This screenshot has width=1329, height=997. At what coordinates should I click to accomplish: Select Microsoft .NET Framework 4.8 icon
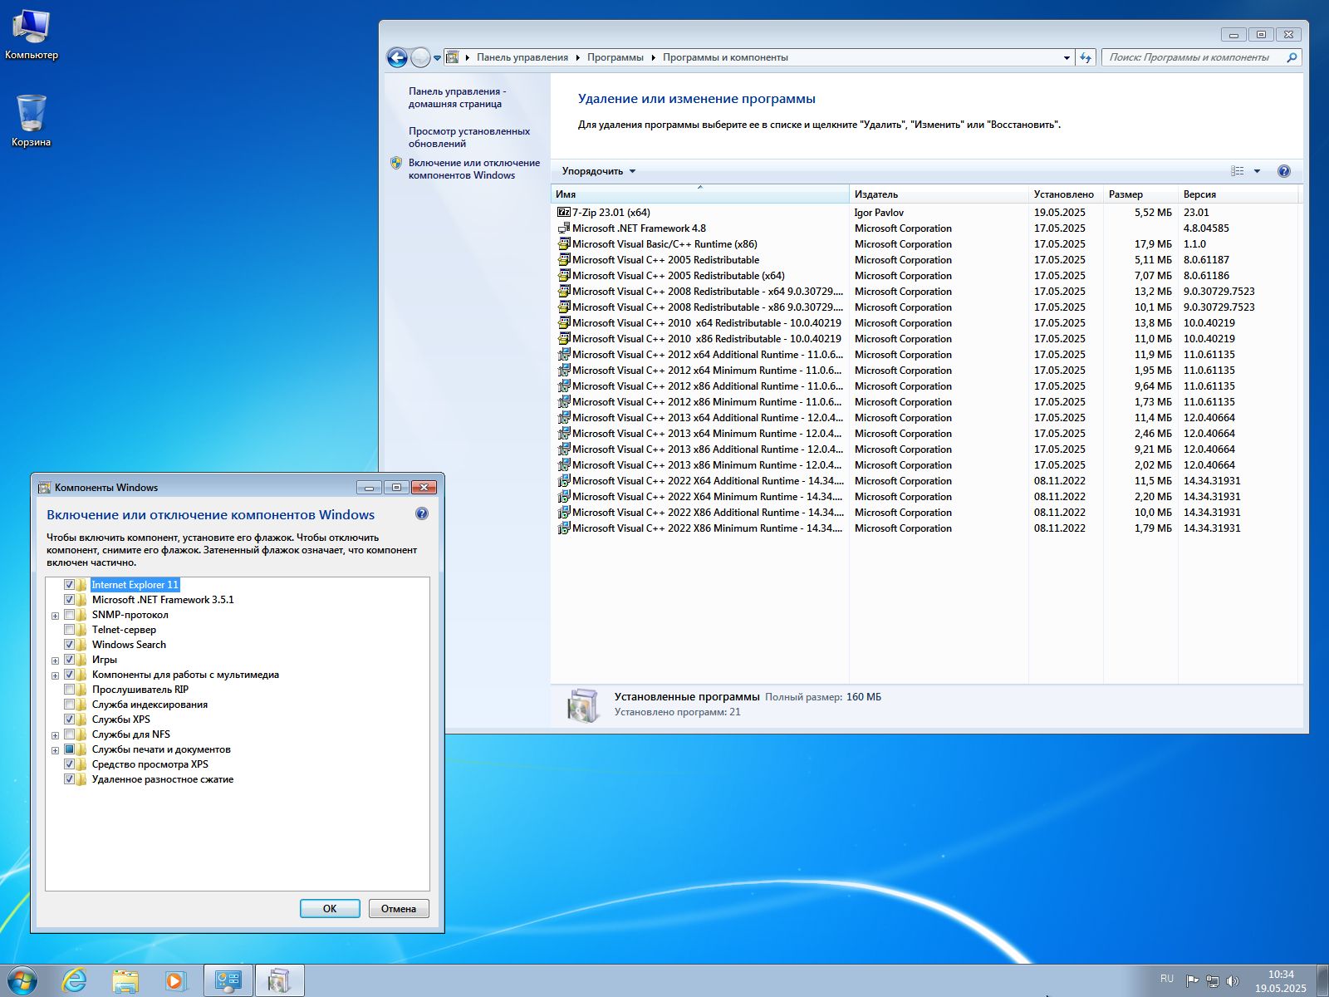tap(564, 228)
